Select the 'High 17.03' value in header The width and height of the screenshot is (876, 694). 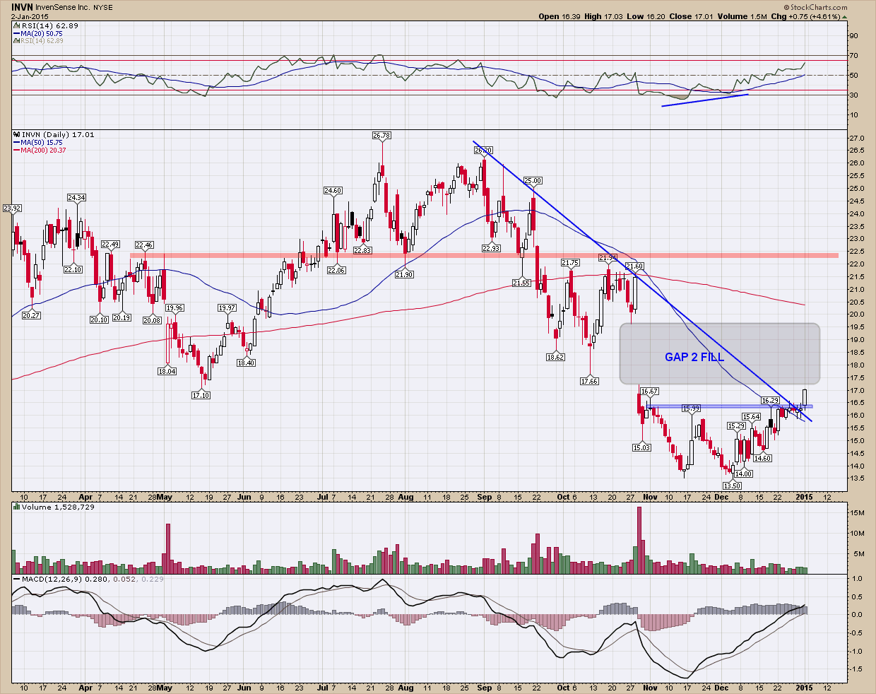coord(602,16)
